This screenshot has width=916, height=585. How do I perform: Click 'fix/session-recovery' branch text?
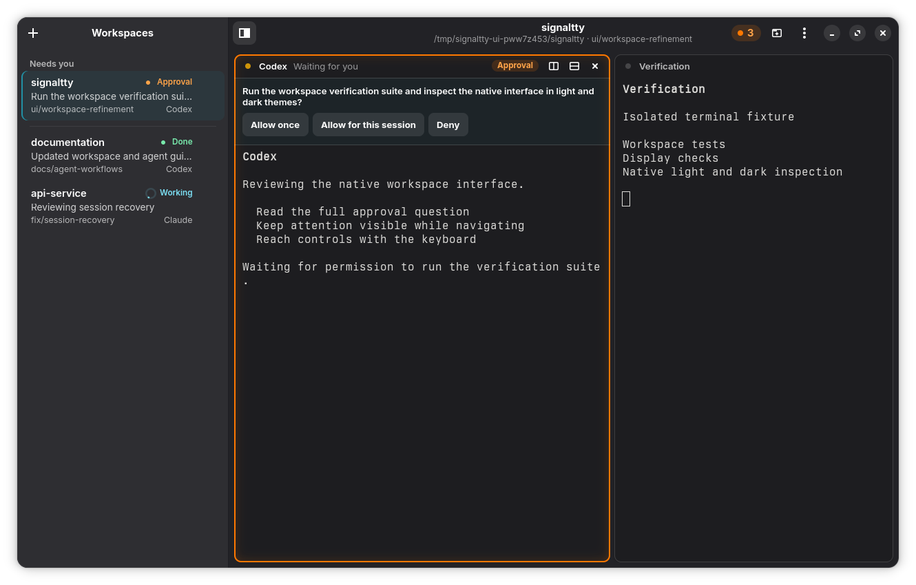click(x=73, y=220)
